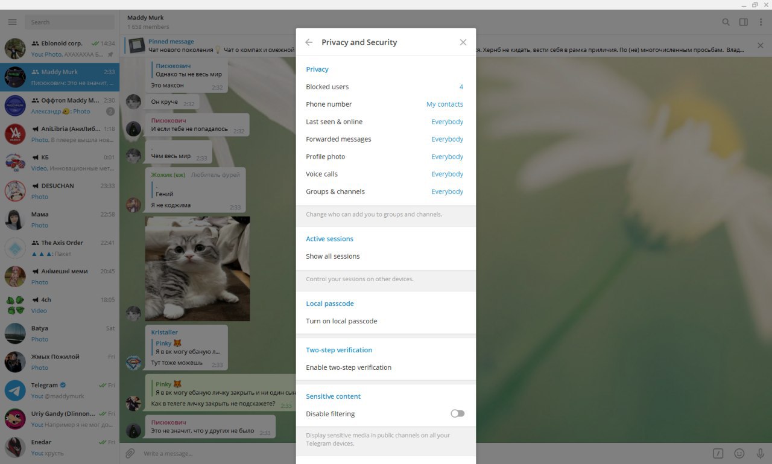Open Groups & channels privacy setting
Screen dimensions: 772x464
(x=385, y=192)
